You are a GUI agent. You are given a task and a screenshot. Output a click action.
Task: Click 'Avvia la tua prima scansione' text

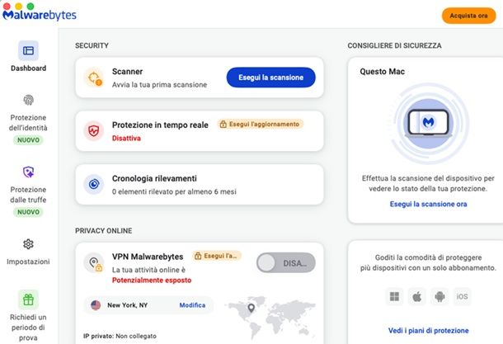159,85
